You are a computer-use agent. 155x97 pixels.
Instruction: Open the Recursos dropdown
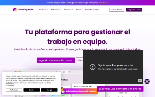69,10
